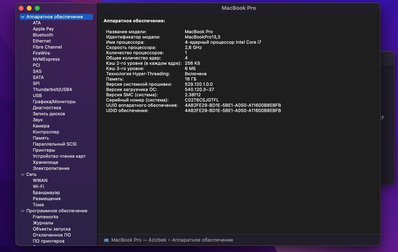Open Запись дисков entry
The image size is (398, 252).
[x=49, y=114]
